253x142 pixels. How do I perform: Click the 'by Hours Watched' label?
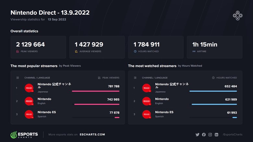click(x=190, y=66)
